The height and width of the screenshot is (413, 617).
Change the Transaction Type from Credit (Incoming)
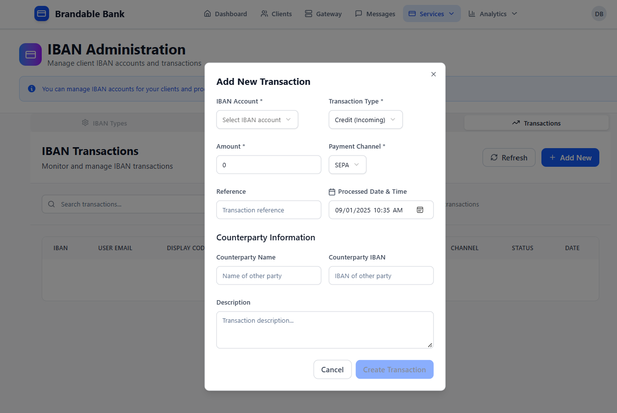(x=365, y=119)
